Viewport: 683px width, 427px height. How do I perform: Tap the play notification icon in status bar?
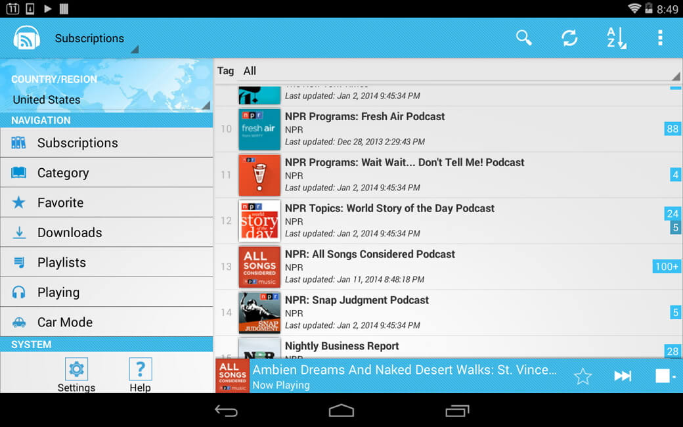(x=47, y=9)
